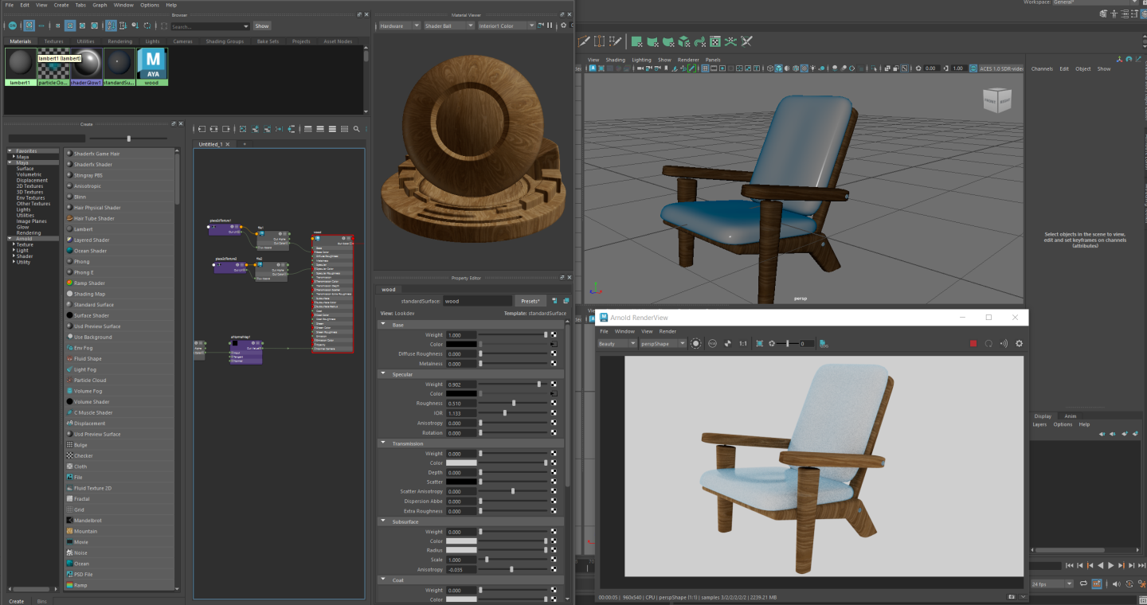The image size is (1147, 605).
Task: Click the grid display icon in viewport toolbar
Action: (705, 68)
